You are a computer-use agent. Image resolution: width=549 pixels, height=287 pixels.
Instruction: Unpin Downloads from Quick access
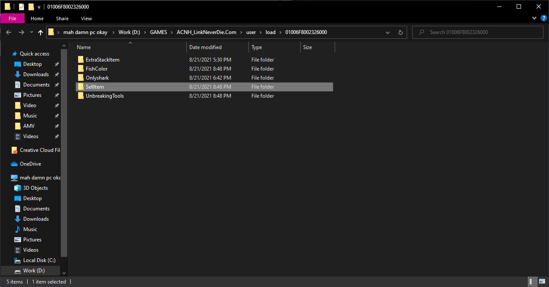(56, 74)
